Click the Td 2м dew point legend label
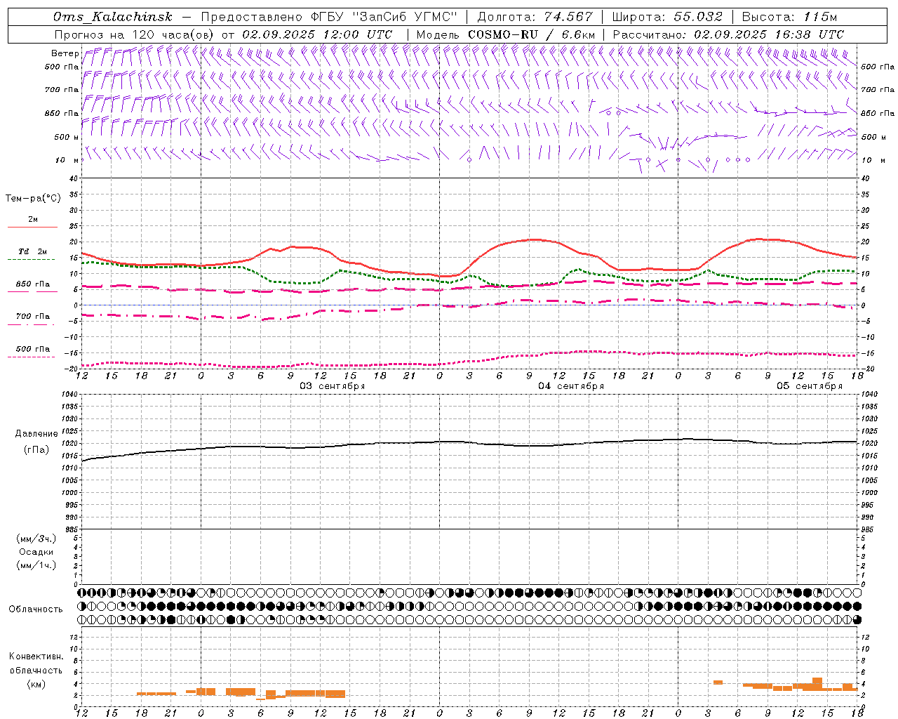 (32, 251)
